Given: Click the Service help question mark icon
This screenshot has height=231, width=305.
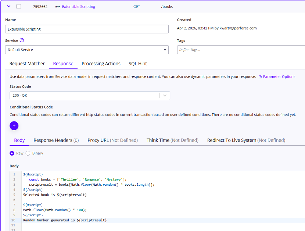Looking at the screenshot, I should (22, 40).
